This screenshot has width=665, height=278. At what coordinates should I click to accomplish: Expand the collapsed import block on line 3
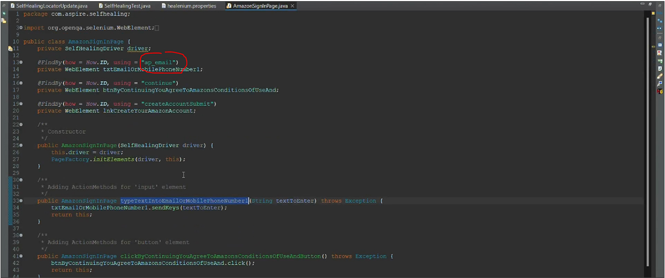[20, 27]
